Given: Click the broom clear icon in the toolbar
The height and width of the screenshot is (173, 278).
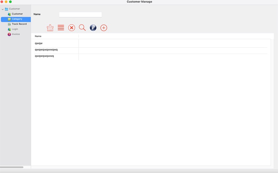Looking at the screenshot, I should pos(50,28).
